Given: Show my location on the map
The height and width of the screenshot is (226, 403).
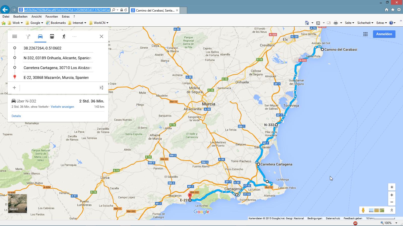Looking at the screenshot, I should click(x=392, y=187).
